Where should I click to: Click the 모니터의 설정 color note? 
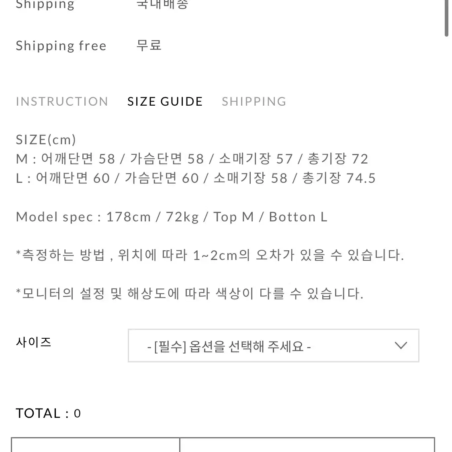(x=190, y=293)
